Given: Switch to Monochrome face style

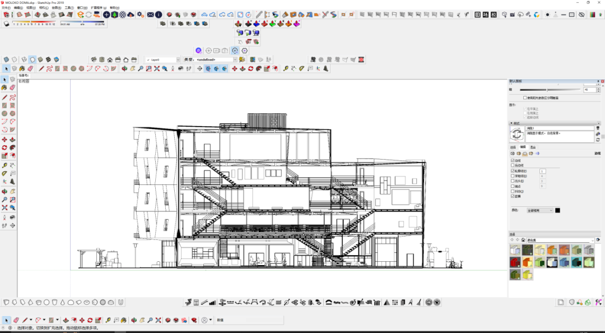Looking at the screenshot, I should click(x=57, y=59).
